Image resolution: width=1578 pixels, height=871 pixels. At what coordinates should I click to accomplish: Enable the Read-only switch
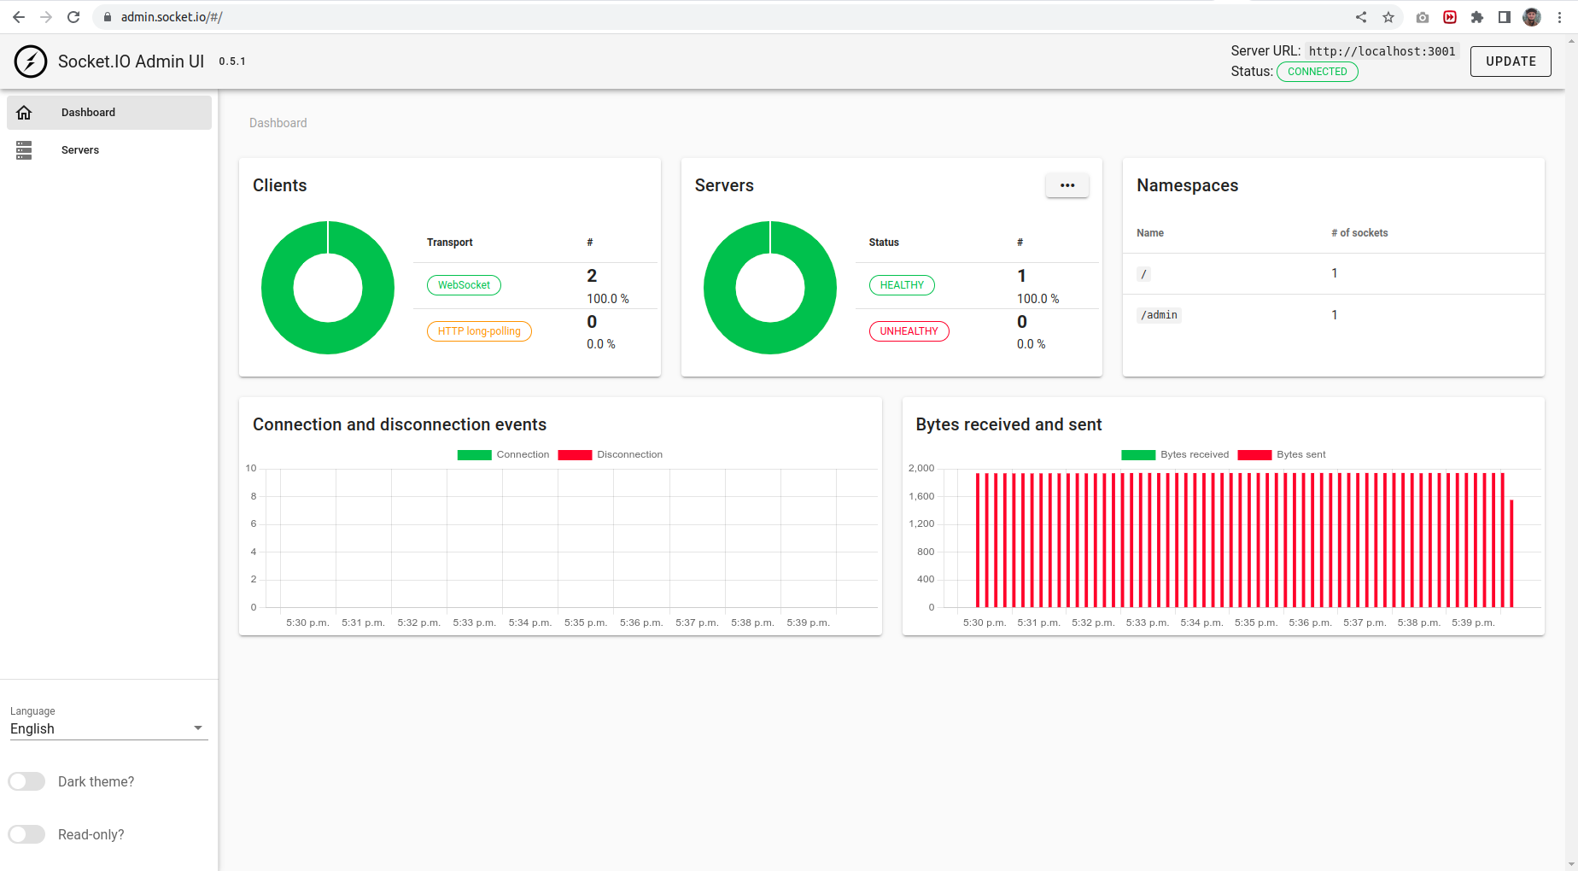point(26,834)
